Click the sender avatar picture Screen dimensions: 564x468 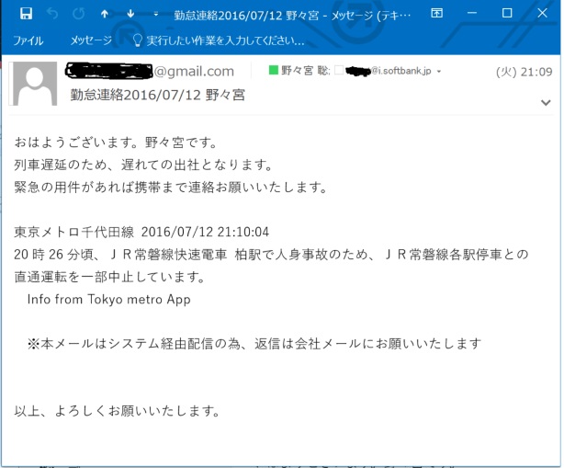pos(35,84)
